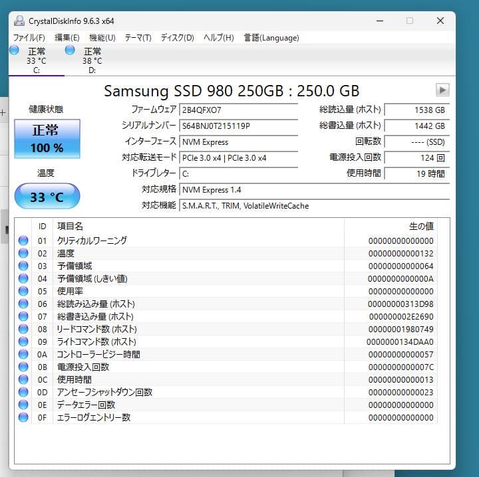This screenshot has width=479, height=477.
Task: Select the アンセーフシャットダウン回数 attribute name
Action: 105,392
